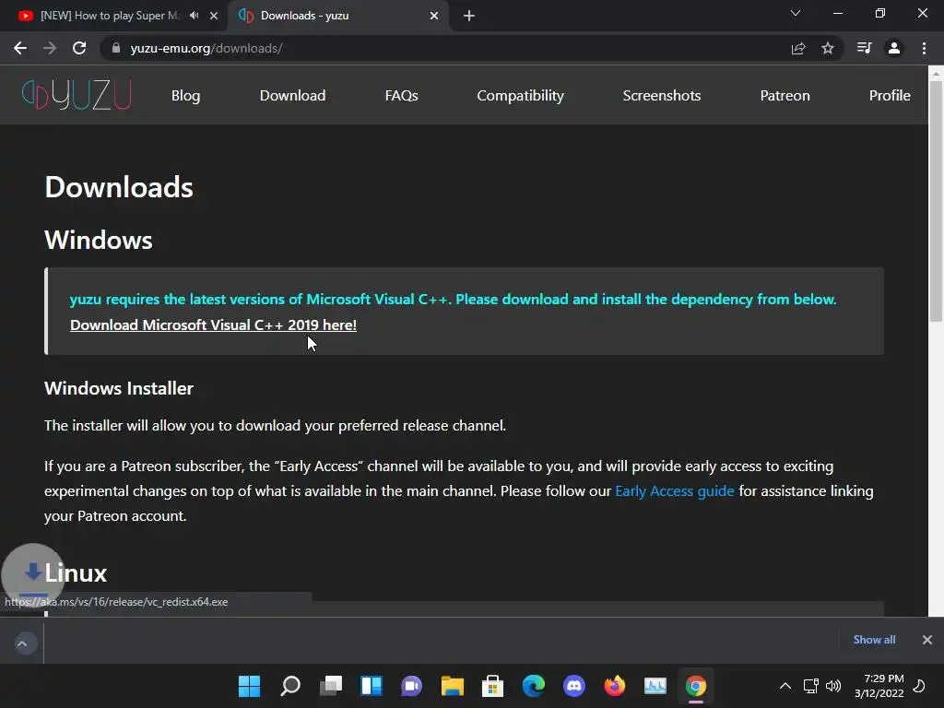Screen dimensions: 944x708
Task: Close the Downloads - yuzu tab
Action: coord(434,16)
